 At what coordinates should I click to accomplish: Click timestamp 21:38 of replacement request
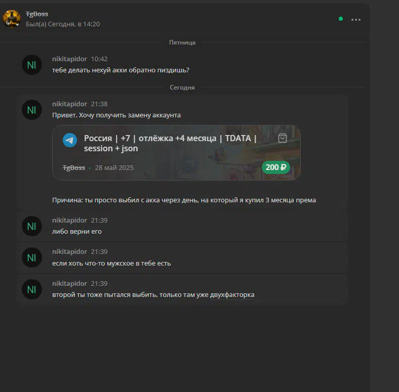pos(99,104)
